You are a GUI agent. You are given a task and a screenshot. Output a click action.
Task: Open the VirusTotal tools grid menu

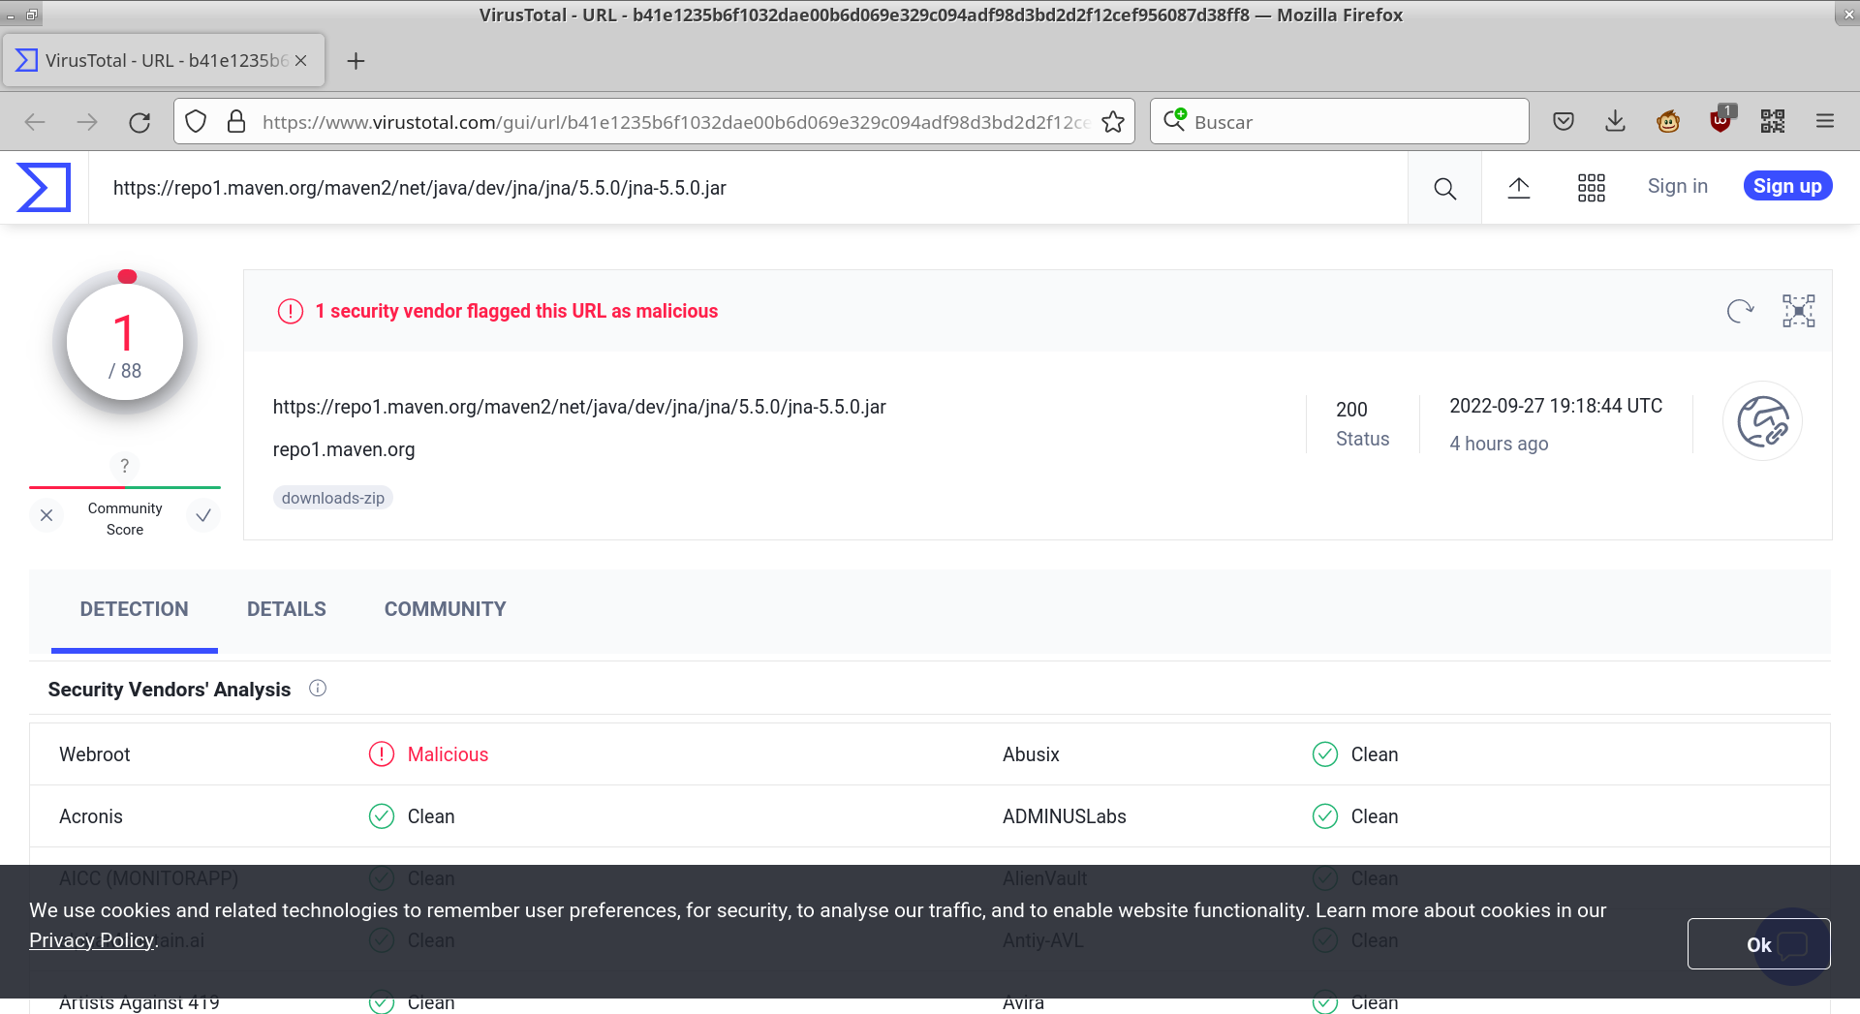tap(1591, 187)
